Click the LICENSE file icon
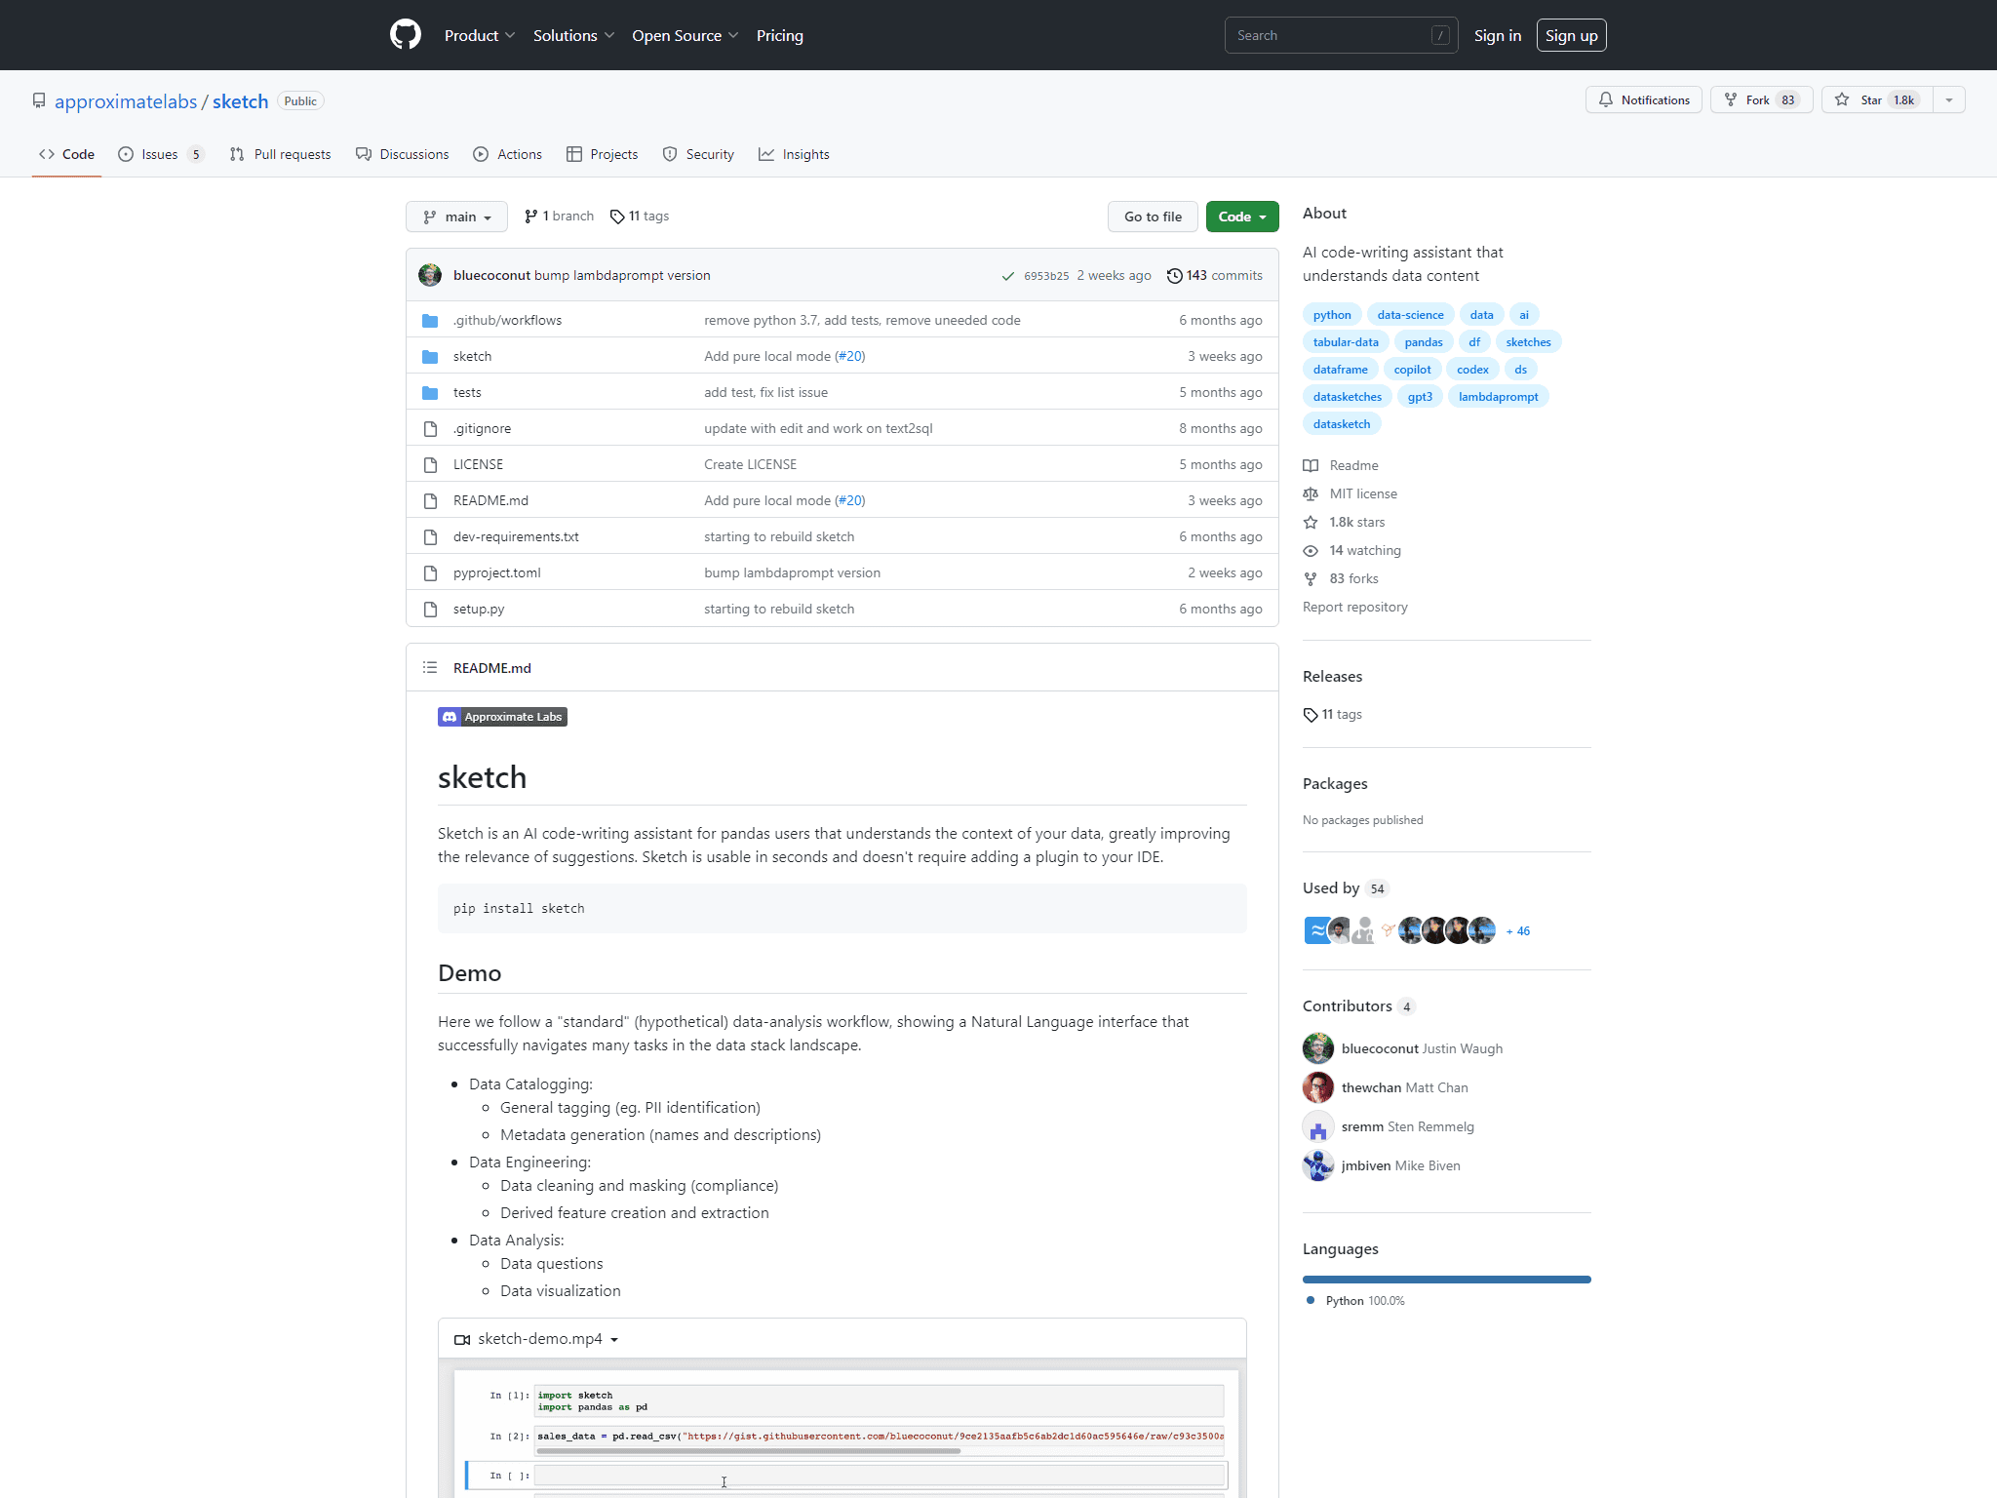Image resolution: width=1997 pixels, height=1498 pixels. point(430,465)
